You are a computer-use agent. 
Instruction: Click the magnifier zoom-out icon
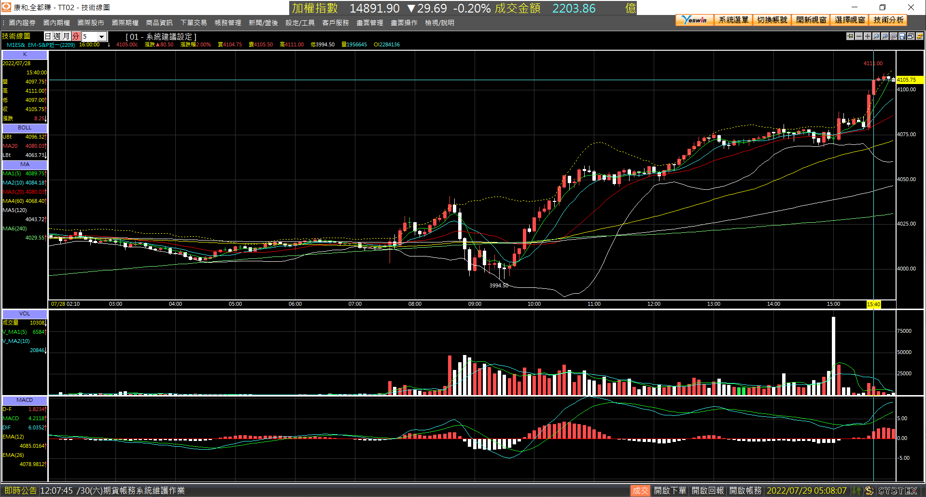tap(876, 36)
